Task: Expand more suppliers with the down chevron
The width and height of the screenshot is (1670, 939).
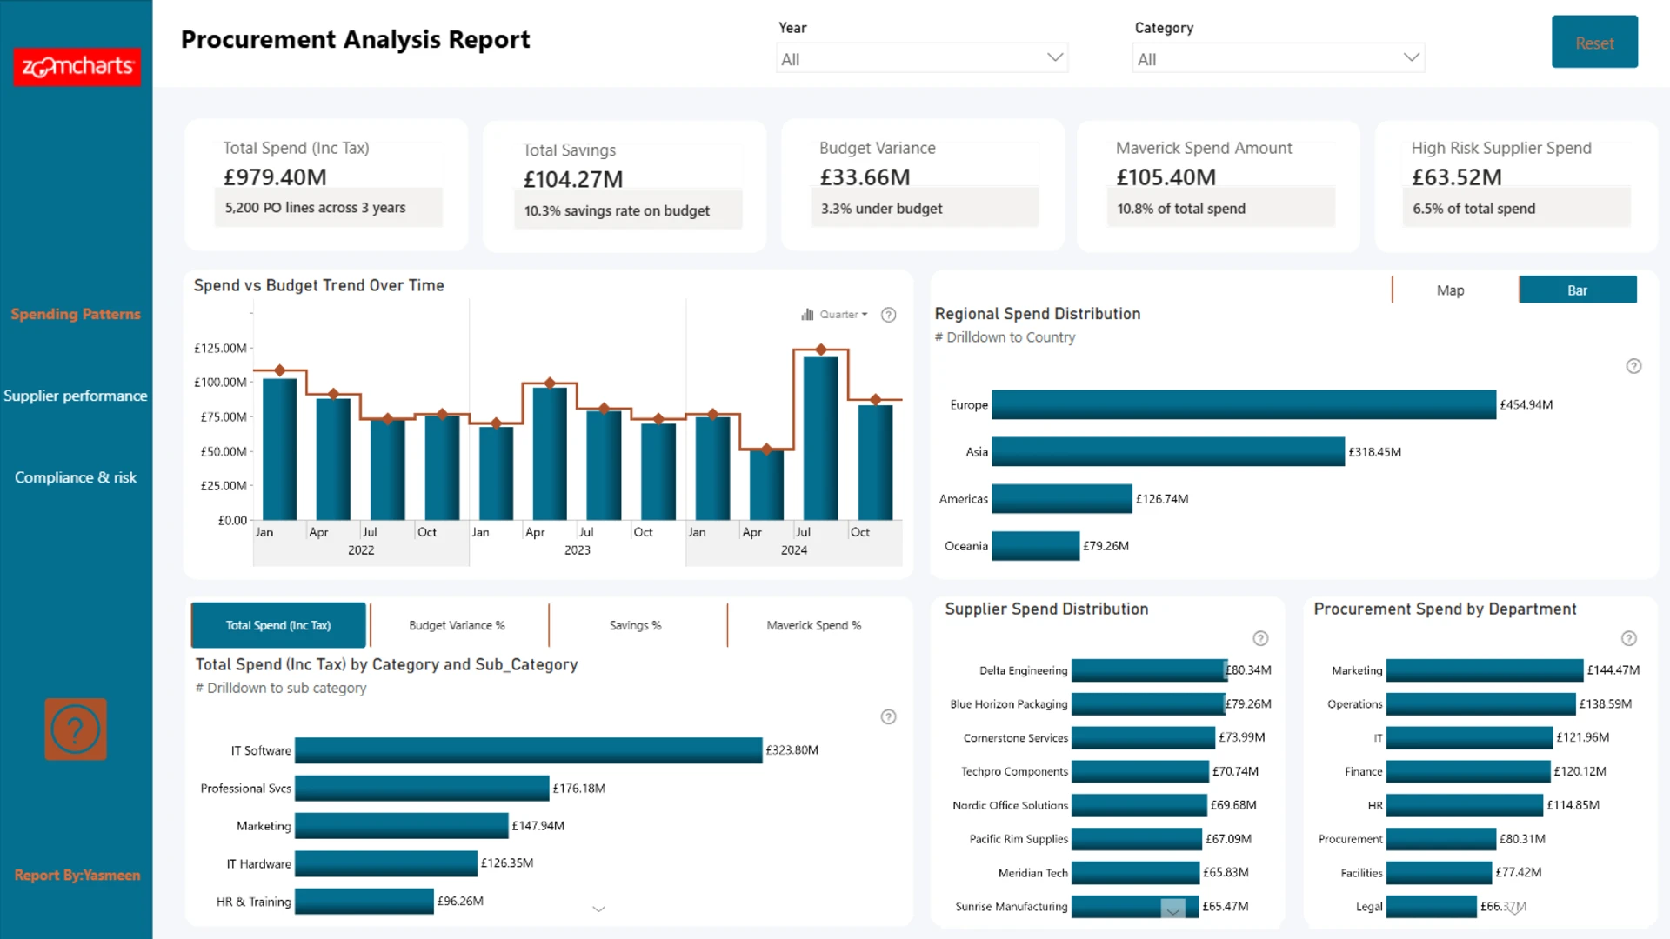Action: coord(1173,909)
